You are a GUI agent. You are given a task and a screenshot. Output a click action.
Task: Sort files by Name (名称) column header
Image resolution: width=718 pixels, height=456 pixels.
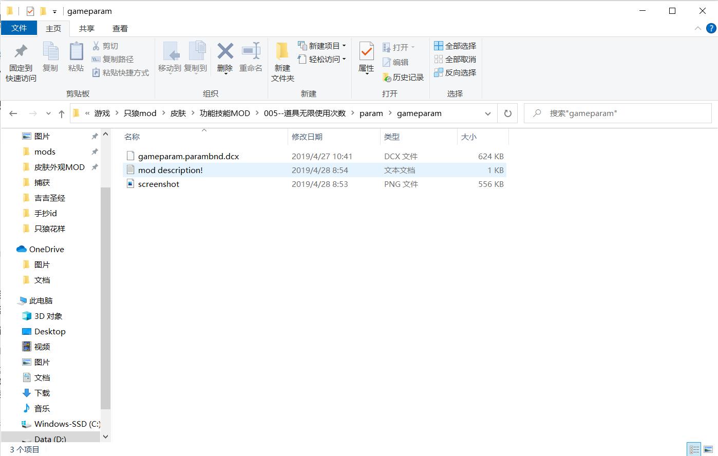coord(132,137)
